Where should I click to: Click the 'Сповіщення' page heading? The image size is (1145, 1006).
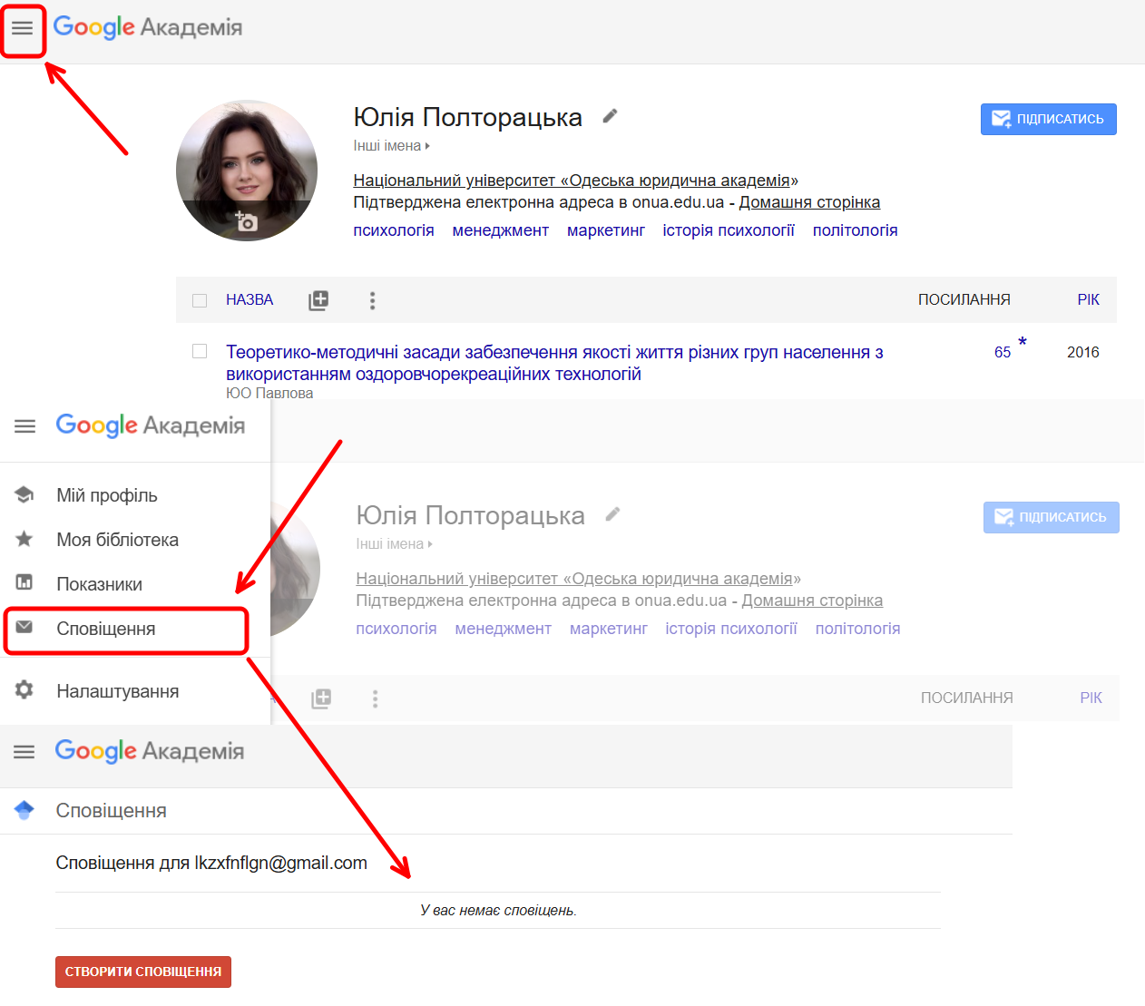click(112, 811)
